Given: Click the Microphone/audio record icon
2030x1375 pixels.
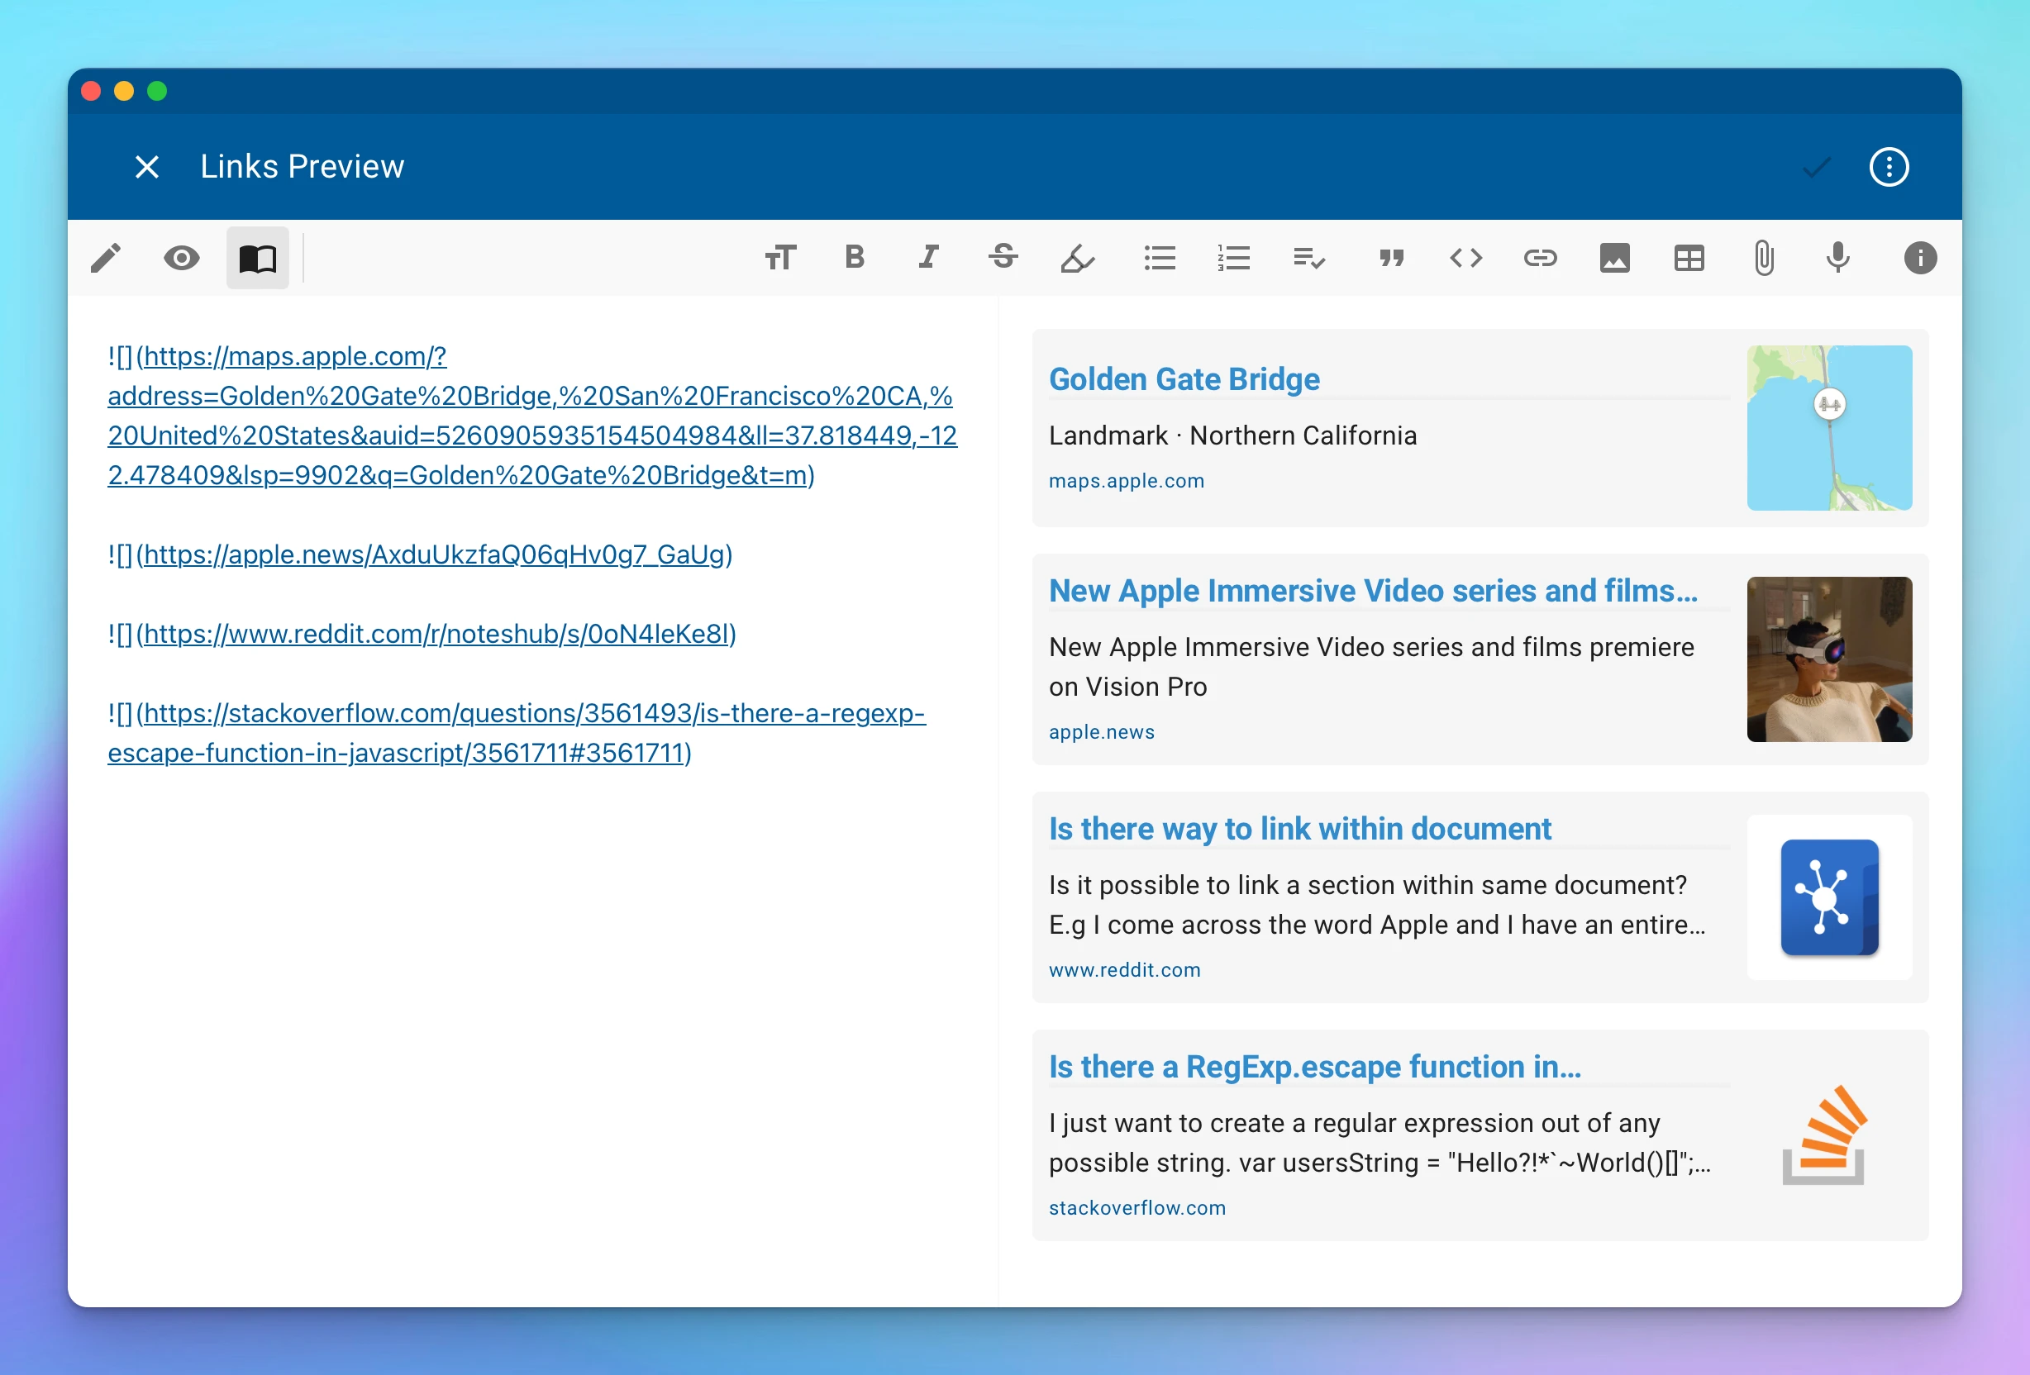Looking at the screenshot, I should [x=1840, y=258].
